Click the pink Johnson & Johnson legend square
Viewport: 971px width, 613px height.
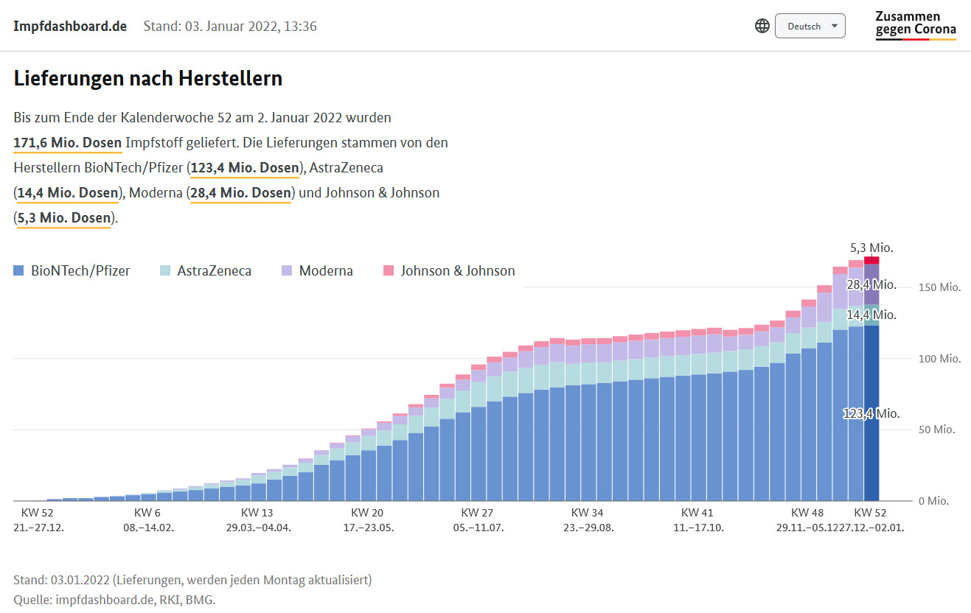[389, 270]
